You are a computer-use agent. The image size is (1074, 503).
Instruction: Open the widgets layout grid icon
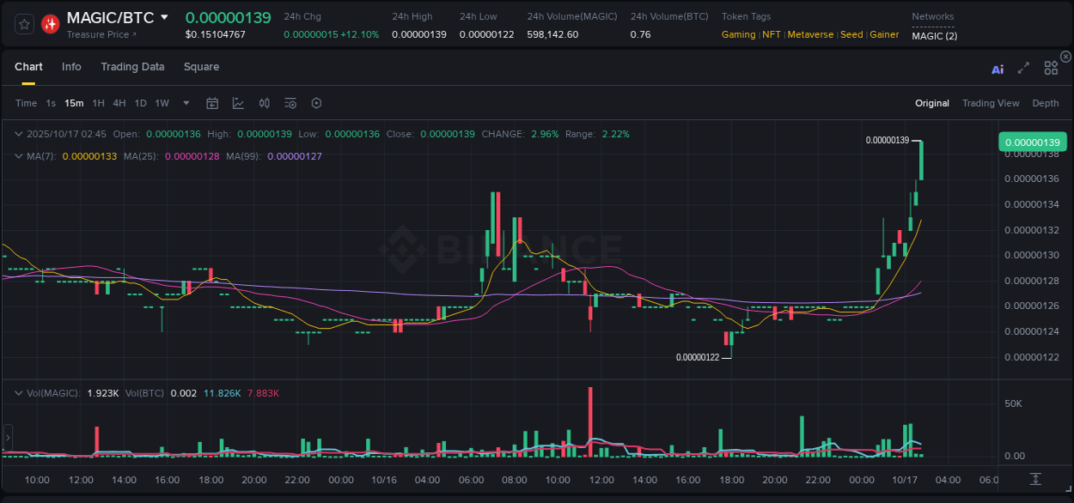(x=1050, y=68)
